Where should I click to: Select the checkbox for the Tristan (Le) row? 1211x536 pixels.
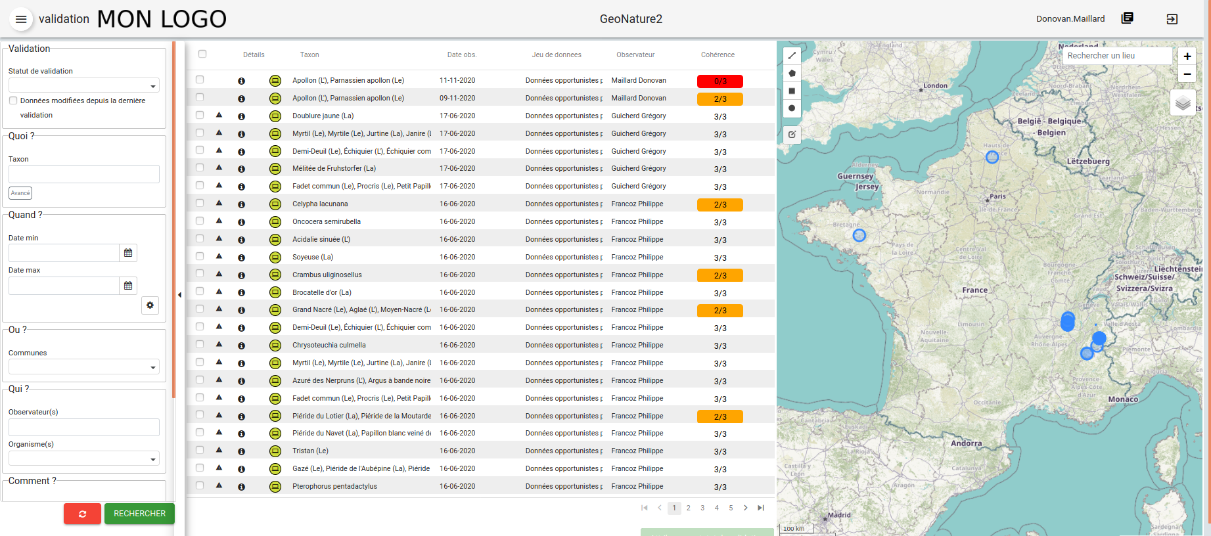coord(200,451)
